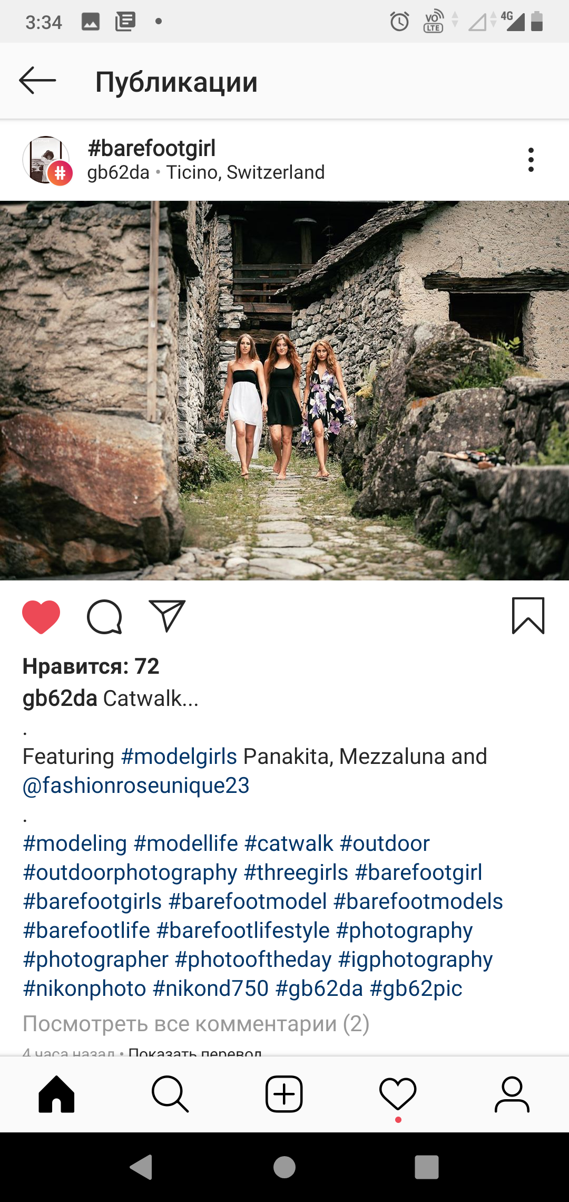Open Search tab with magnifier icon

[170, 1094]
